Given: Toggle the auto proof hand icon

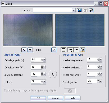Looking at the screenshot, I should click(x=70, y=50).
